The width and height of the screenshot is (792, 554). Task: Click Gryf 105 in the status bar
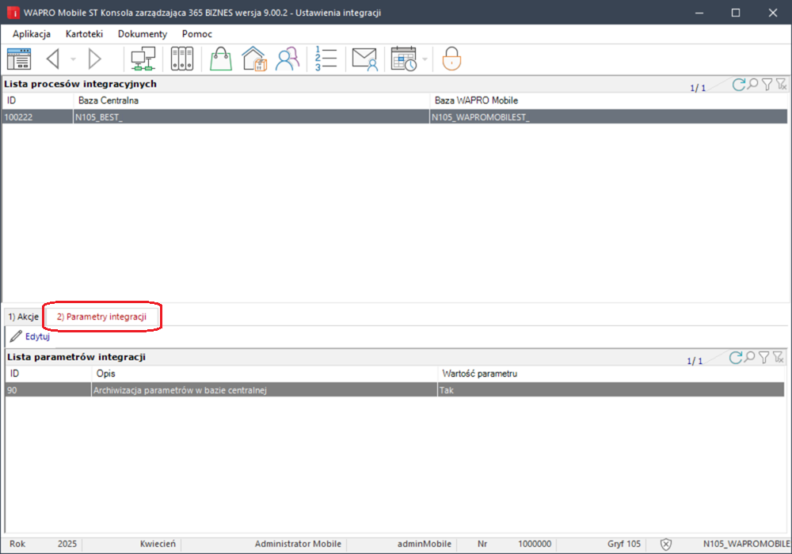pos(624,544)
